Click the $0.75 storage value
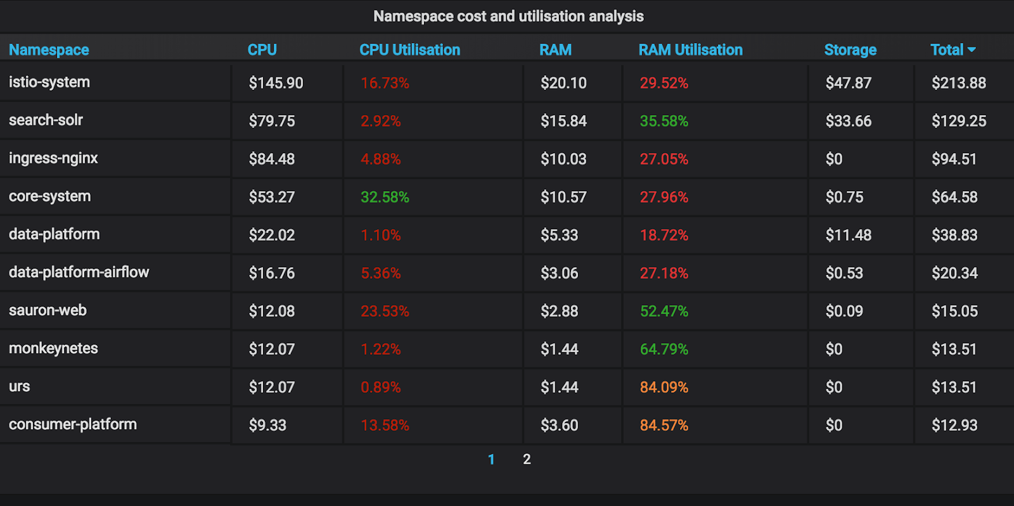 click(x=845, y=197)
